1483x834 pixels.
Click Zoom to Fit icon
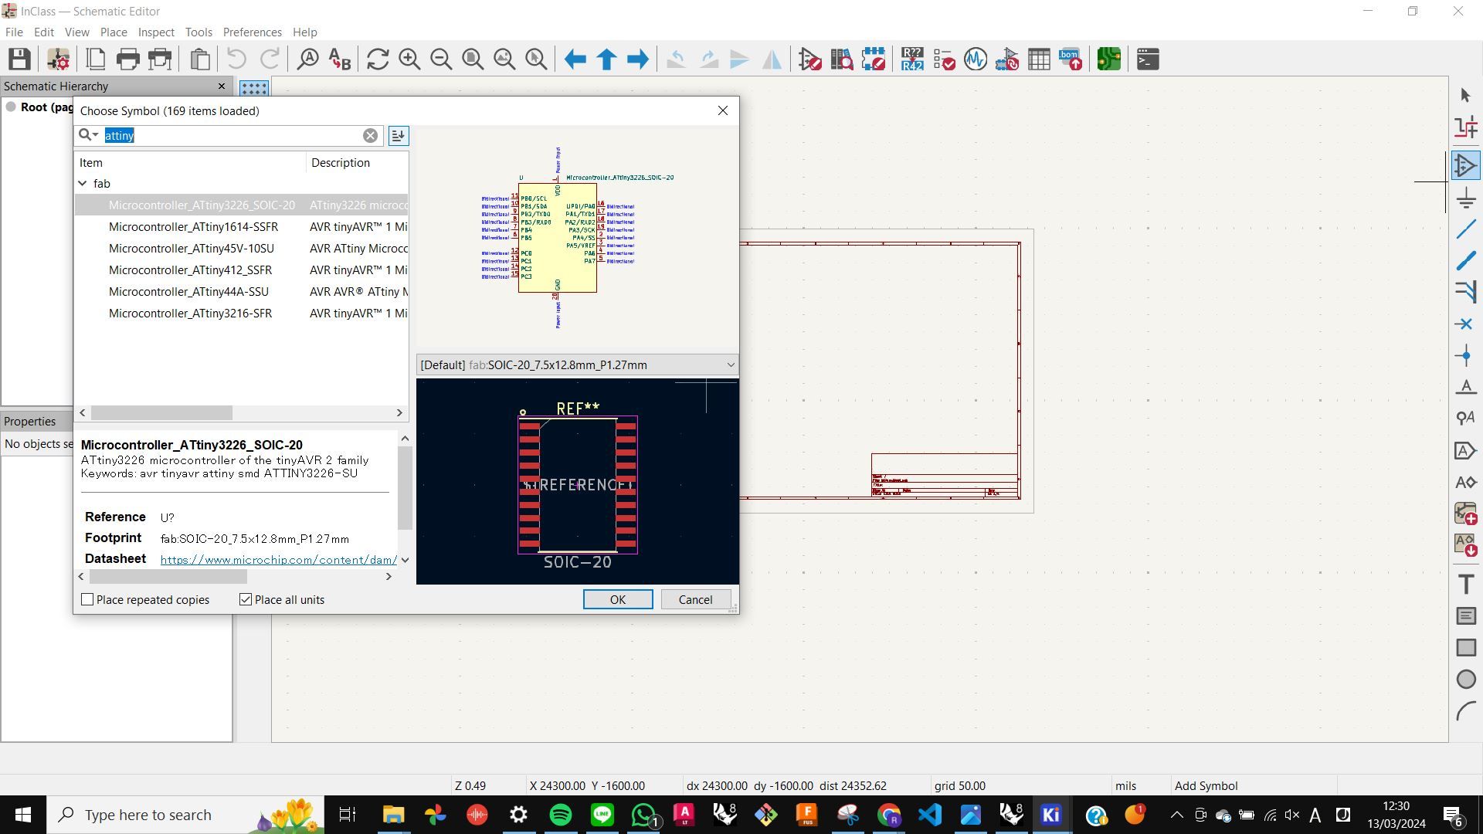(473, 59)
